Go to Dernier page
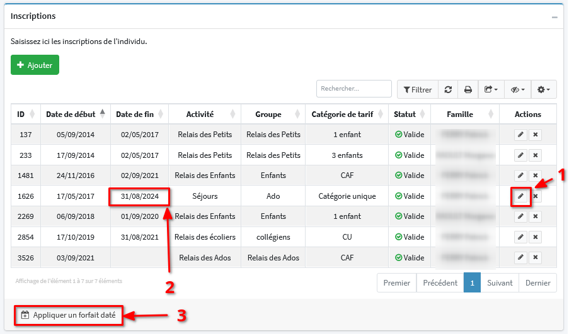This screenshot has width=574, height=334. (x=537, y=283)
